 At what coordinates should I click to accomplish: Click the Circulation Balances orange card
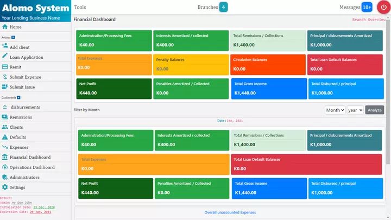click(x=268, y=65)
